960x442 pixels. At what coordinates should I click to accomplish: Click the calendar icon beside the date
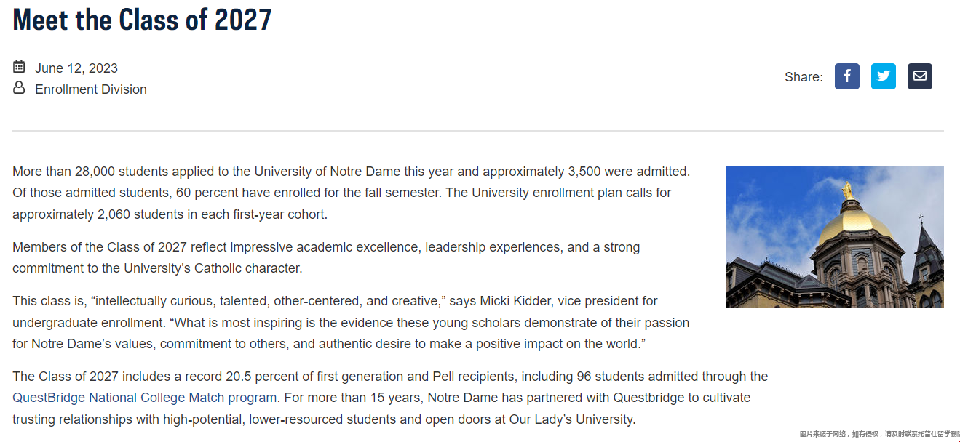point(19,67)
